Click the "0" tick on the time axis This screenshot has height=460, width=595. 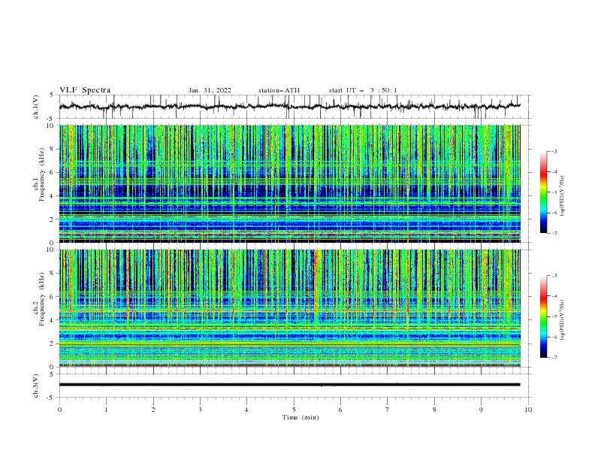(59, 410)
